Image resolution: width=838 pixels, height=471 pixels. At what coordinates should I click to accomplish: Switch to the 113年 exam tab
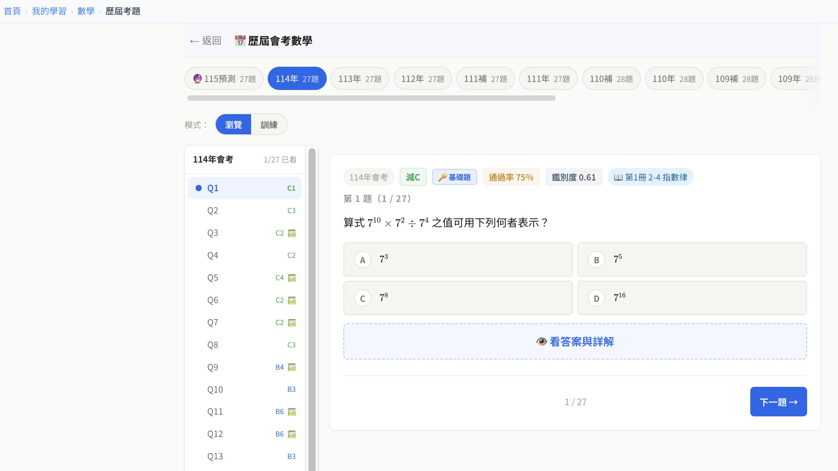[360, 78]
